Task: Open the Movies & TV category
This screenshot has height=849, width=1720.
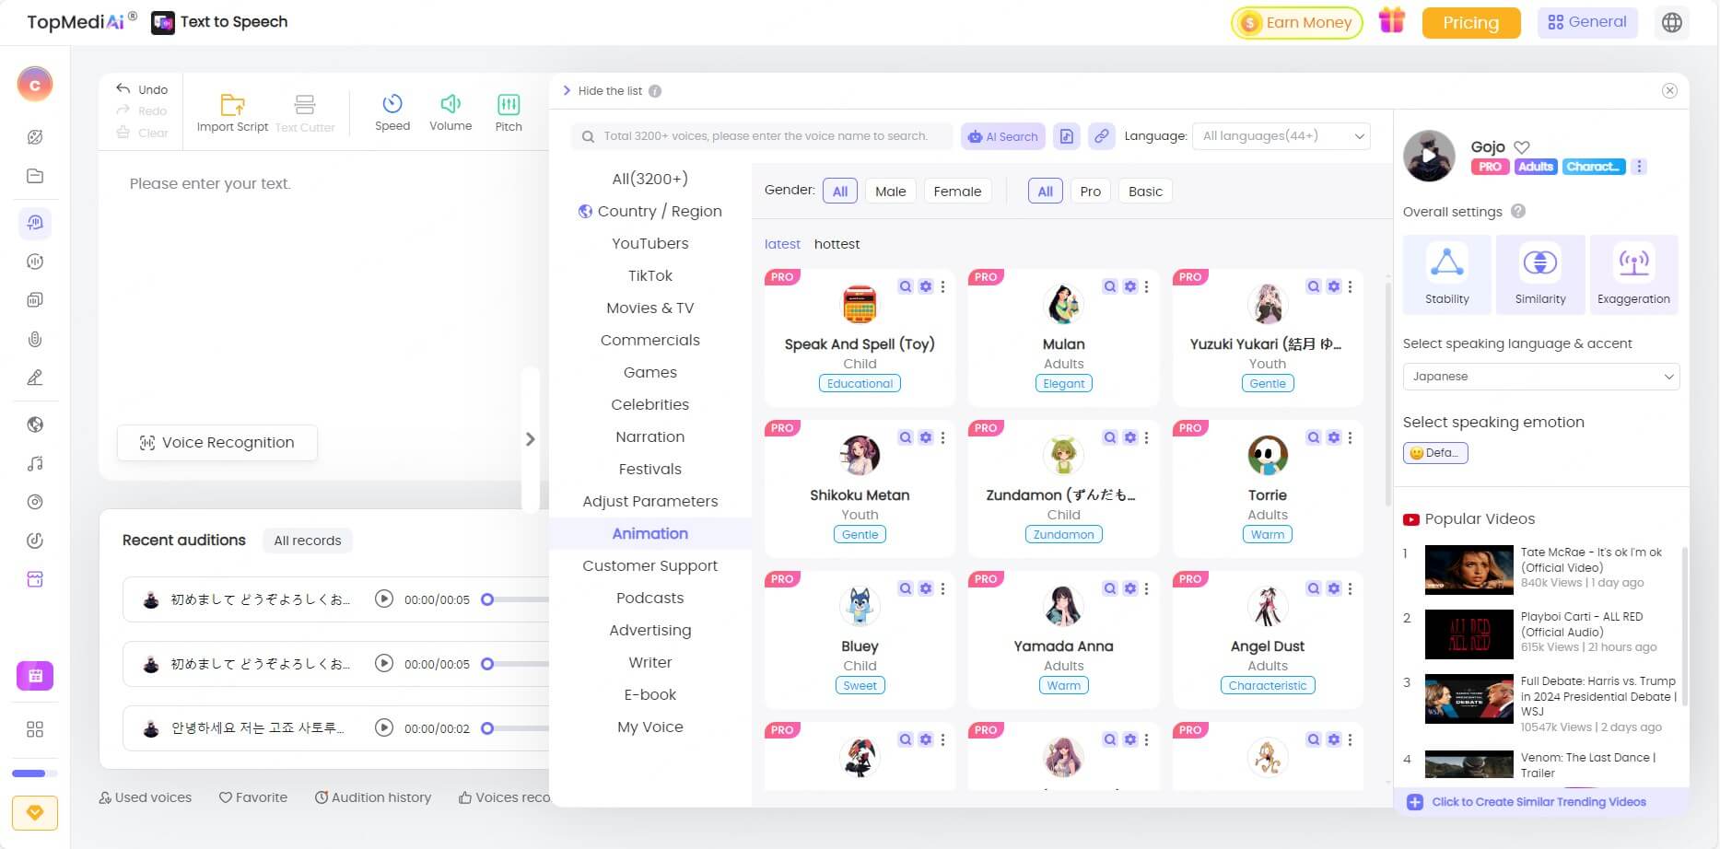Action: point(650,308)
